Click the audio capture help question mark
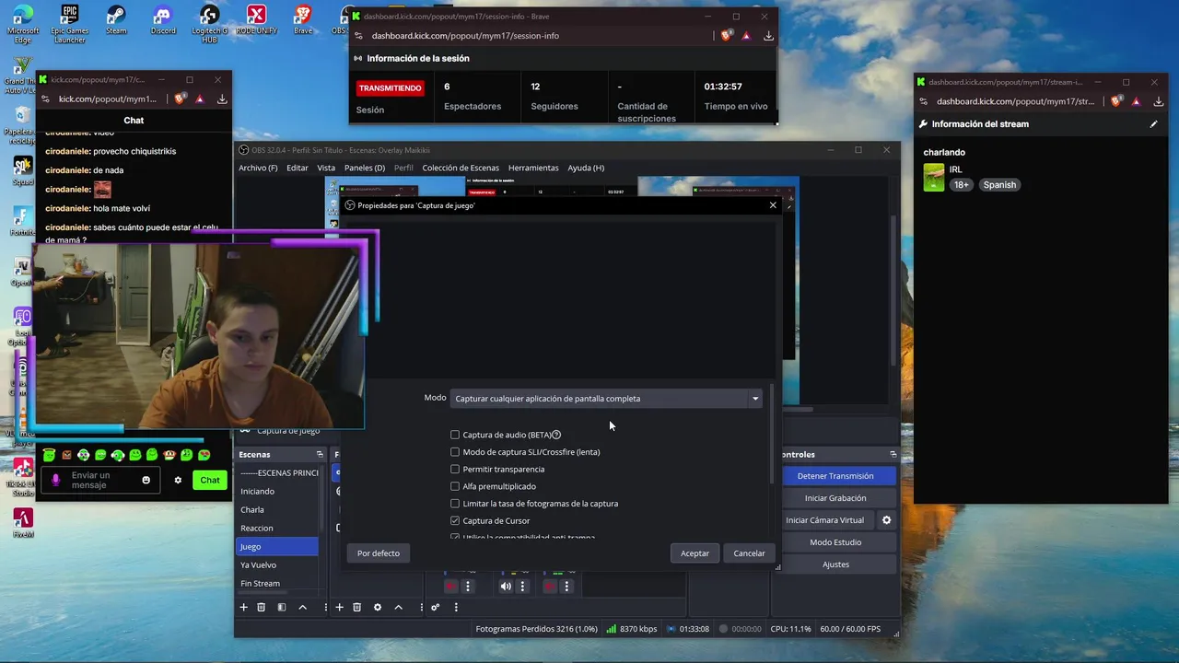Image resolution: width=1179 pixels, height=663 pixels. [556, 435]
